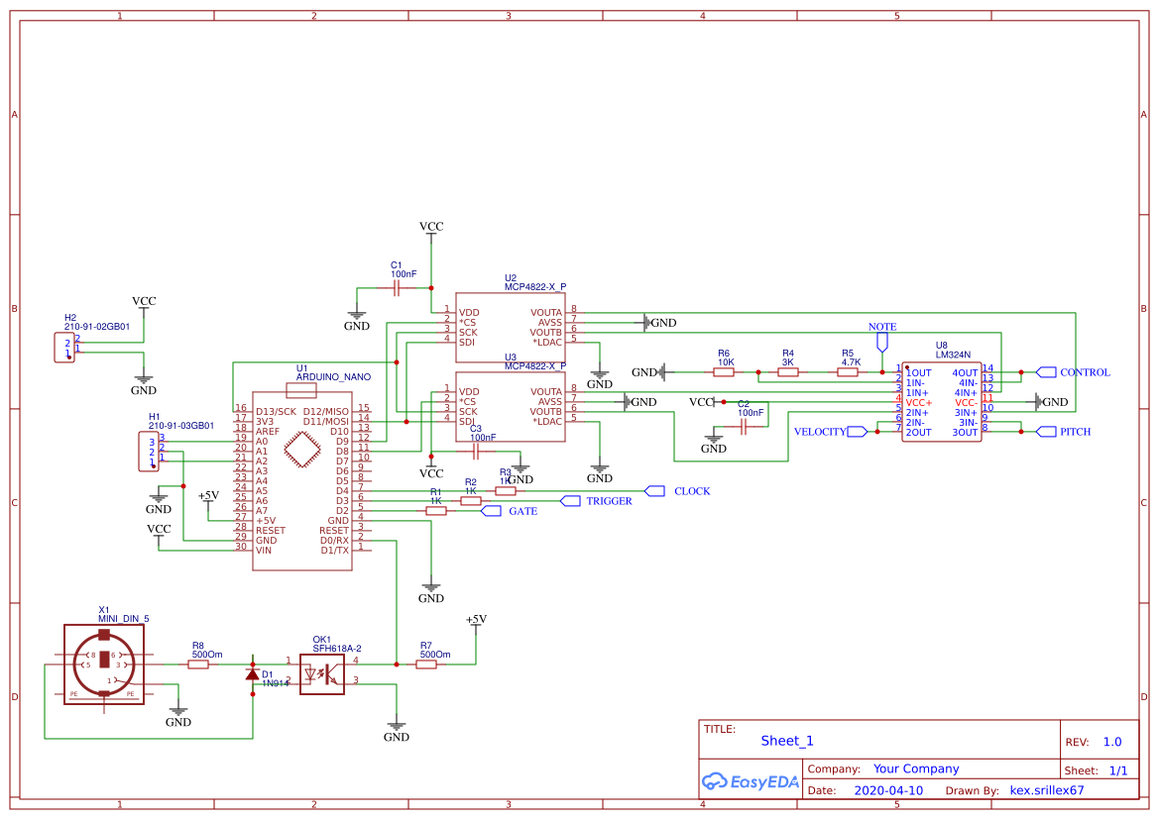Click the Sheet_1 title text field
The image size is (1159, 819).
click(x=786, y=741)
